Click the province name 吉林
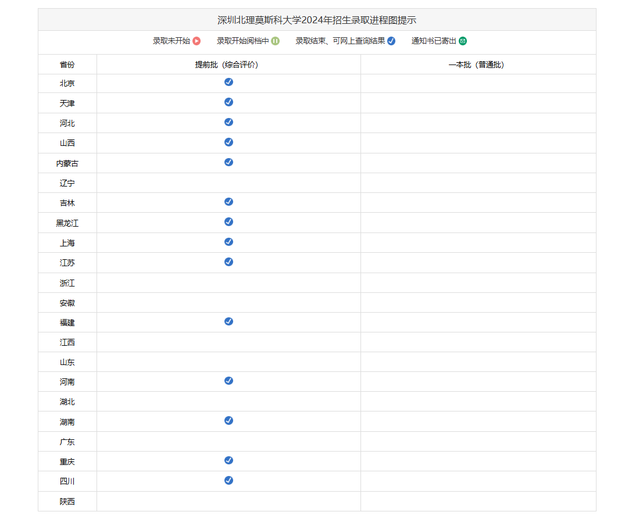The width and height of the screenshot is (625, 519). [x=67, y=203]
